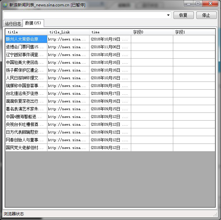Screen dimensions: 221x220
Task: Close the 新浪新闻列表 window
Action: click(x=210, y=4)
